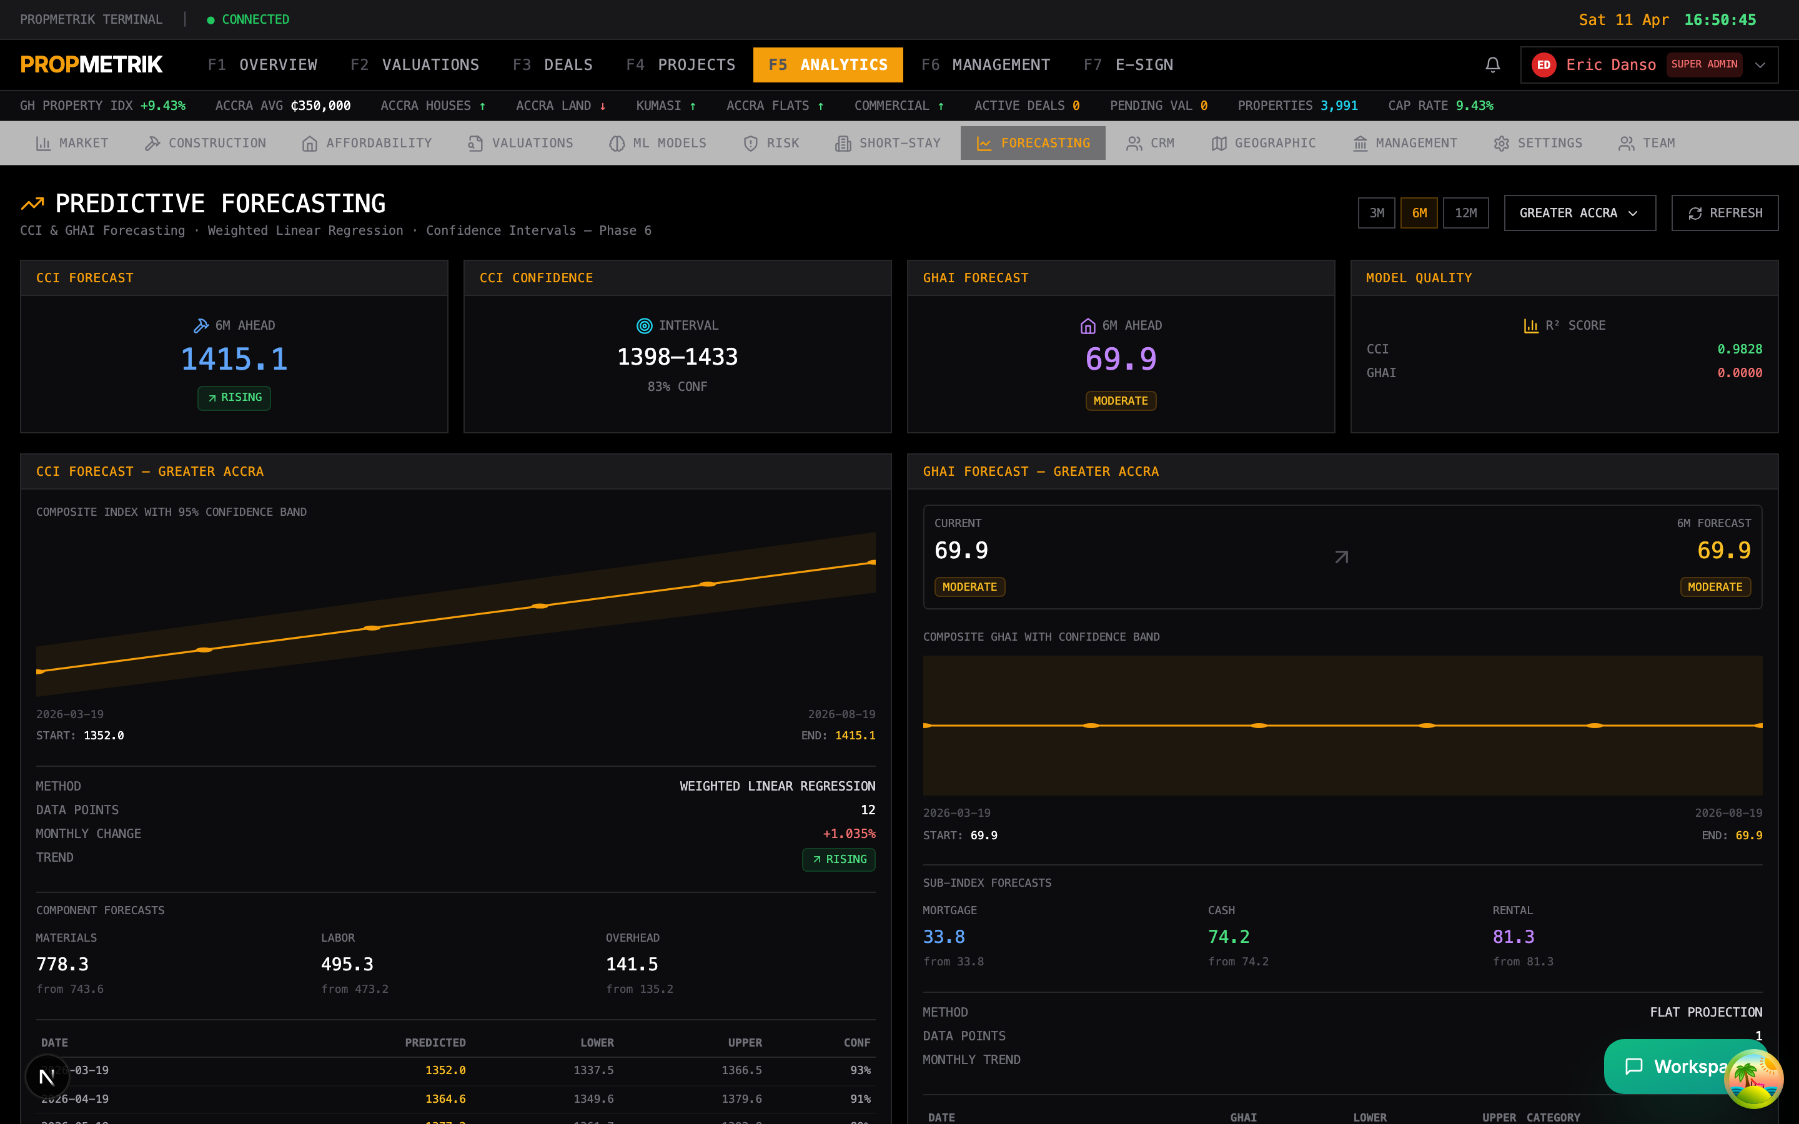
Task: Click the ML Models brain icon
Action: 617,144
